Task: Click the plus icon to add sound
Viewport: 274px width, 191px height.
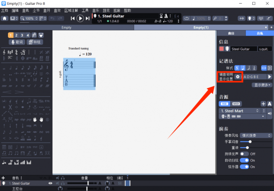Action: pyautogui.click(x=263, y=104)
